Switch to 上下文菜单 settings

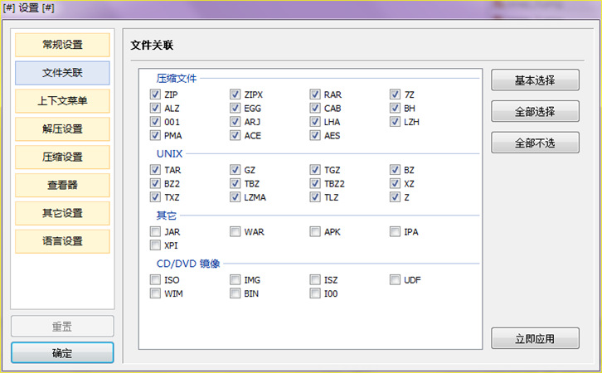coord(62,101)
